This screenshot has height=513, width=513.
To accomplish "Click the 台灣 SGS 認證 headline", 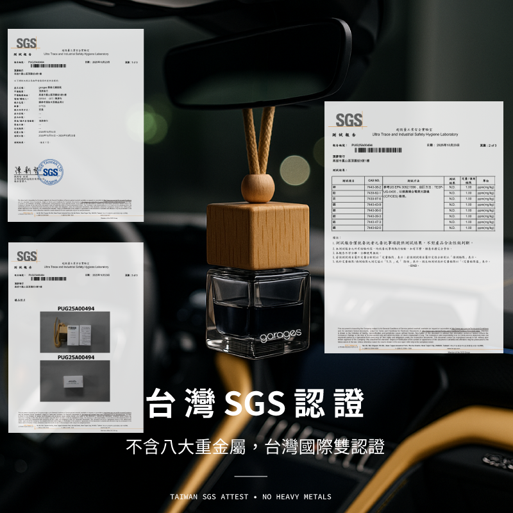I will (255, 403).
